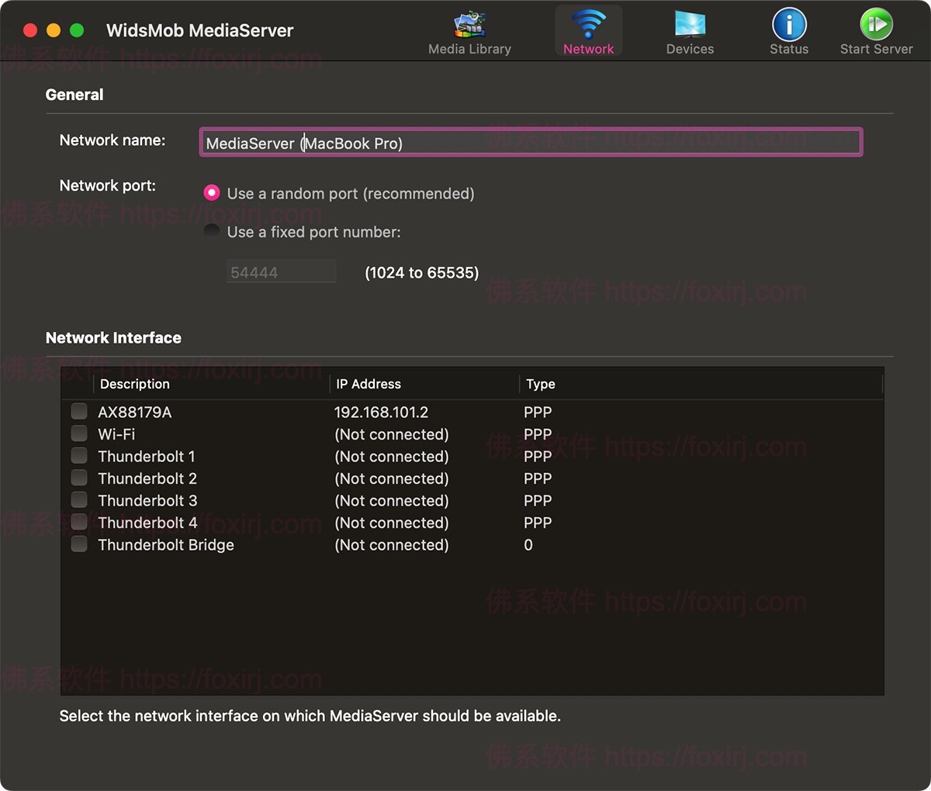This screenshot has width=931, height=791.
Task: Enable the AX88179A interface checkbox
Action: tap(79, 411)
